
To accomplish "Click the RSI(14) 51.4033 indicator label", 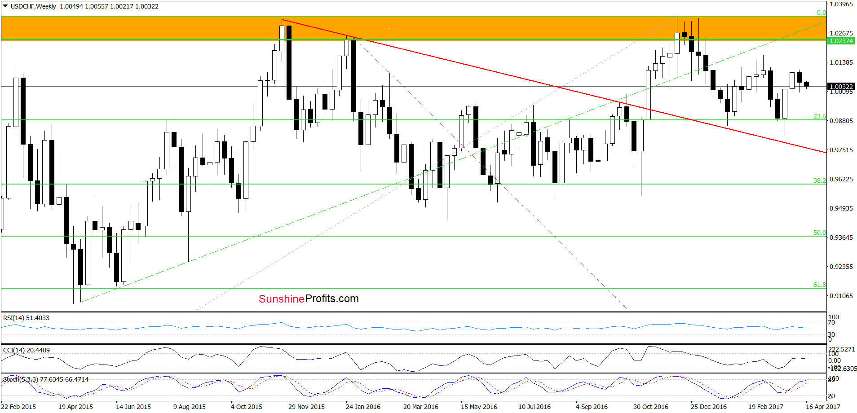I will (26, 318).
